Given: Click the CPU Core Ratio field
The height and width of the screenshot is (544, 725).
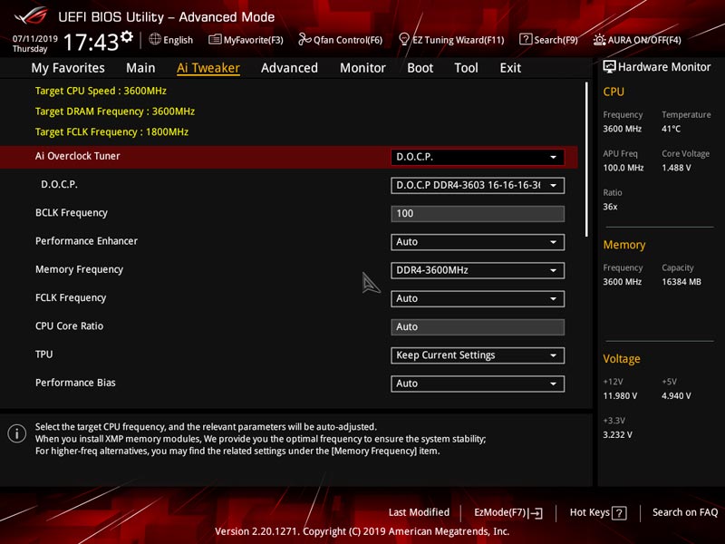Looking at the screenshot, I should click(x=478, y=327).
